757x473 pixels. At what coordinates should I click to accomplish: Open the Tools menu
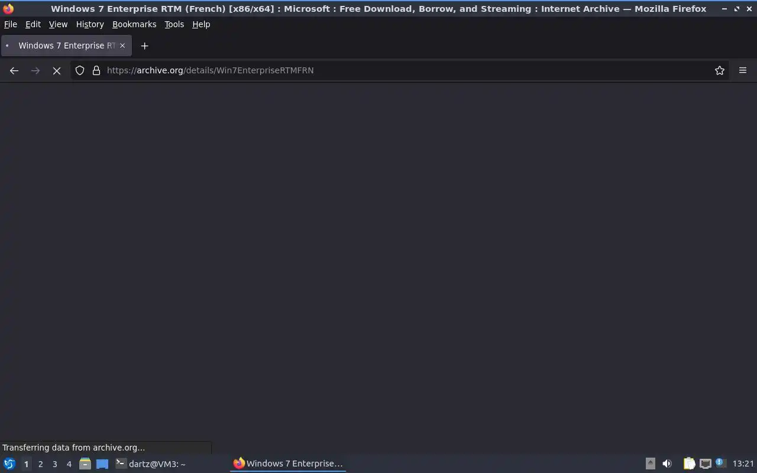pyautogui.click(x=174, y=24)
